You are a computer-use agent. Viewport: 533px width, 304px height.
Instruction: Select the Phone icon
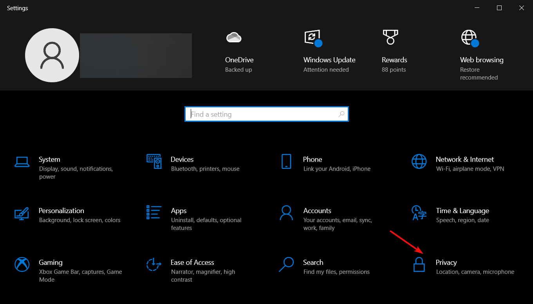tap(286, 161)
